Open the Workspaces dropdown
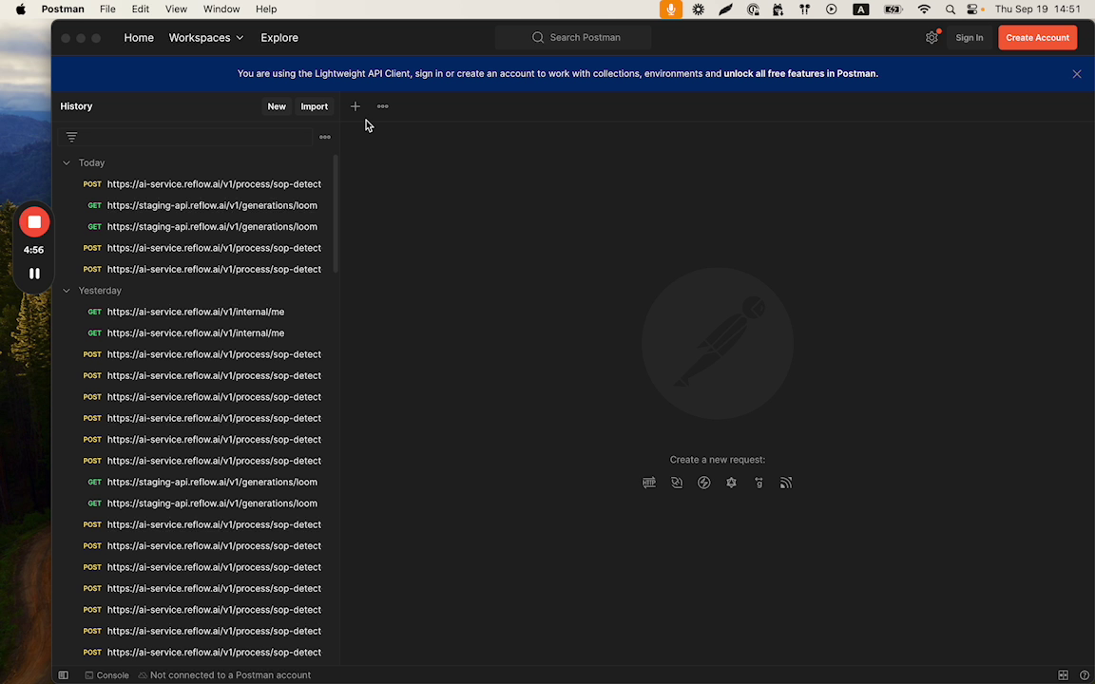The image size is (1095, 684). point(205,37)
